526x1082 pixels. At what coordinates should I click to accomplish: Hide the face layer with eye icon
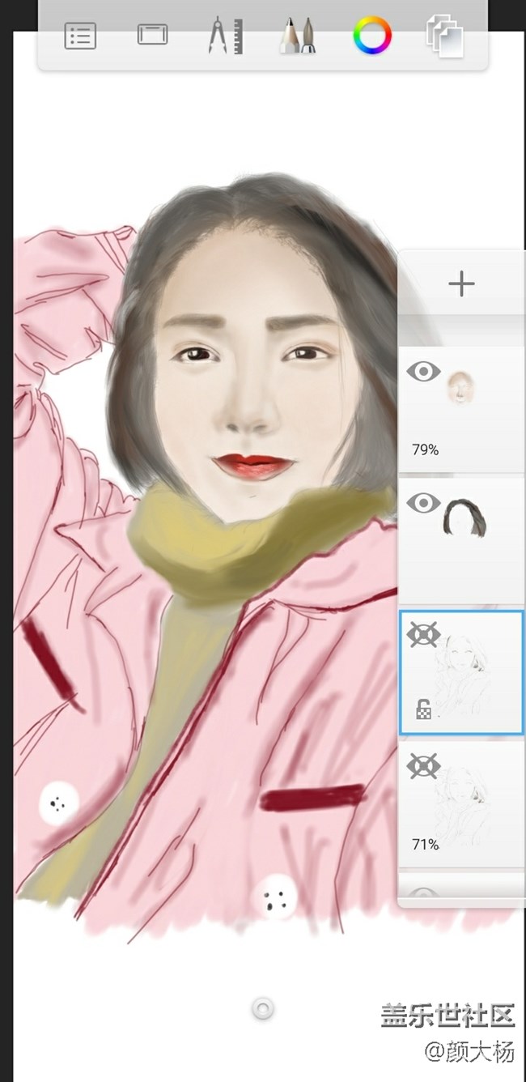tap(423, 373)
